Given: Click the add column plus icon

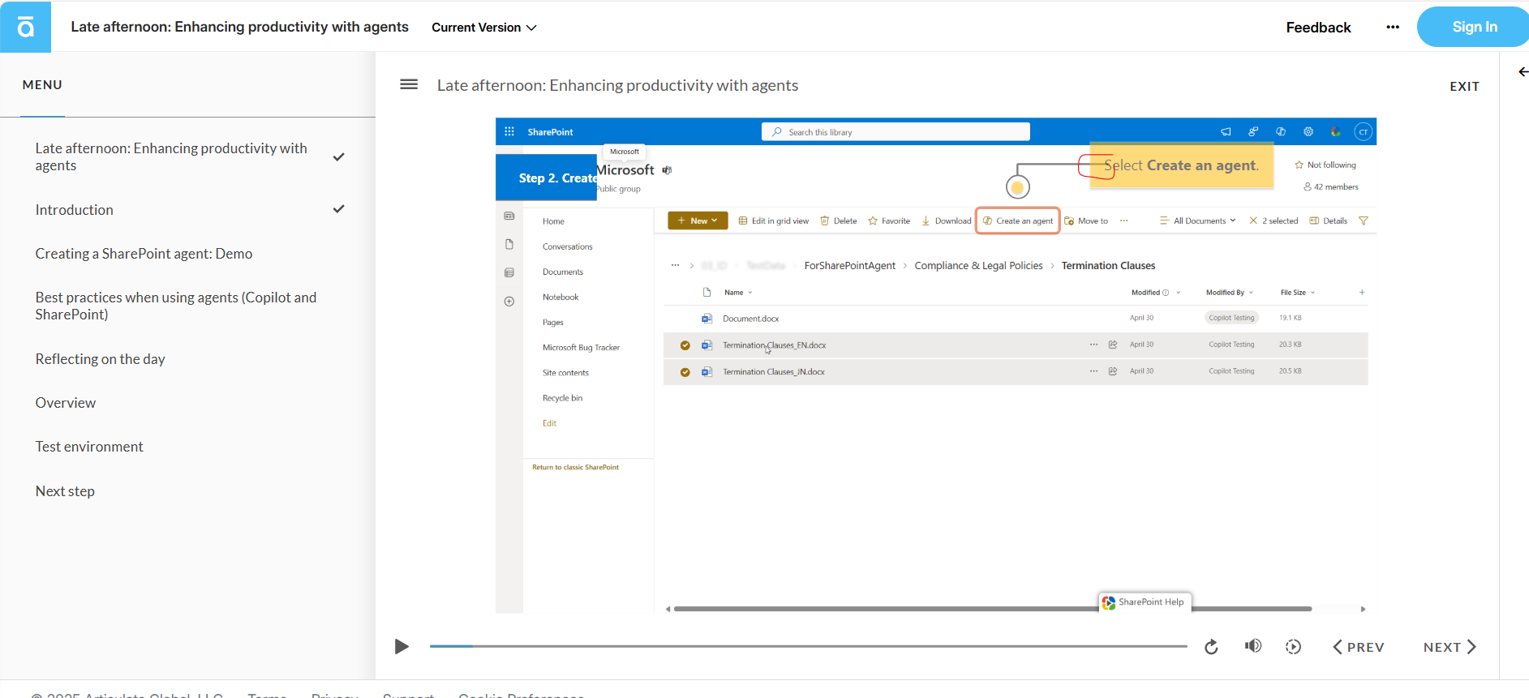Looking at the screenshot, I should tap(1362, 293).
